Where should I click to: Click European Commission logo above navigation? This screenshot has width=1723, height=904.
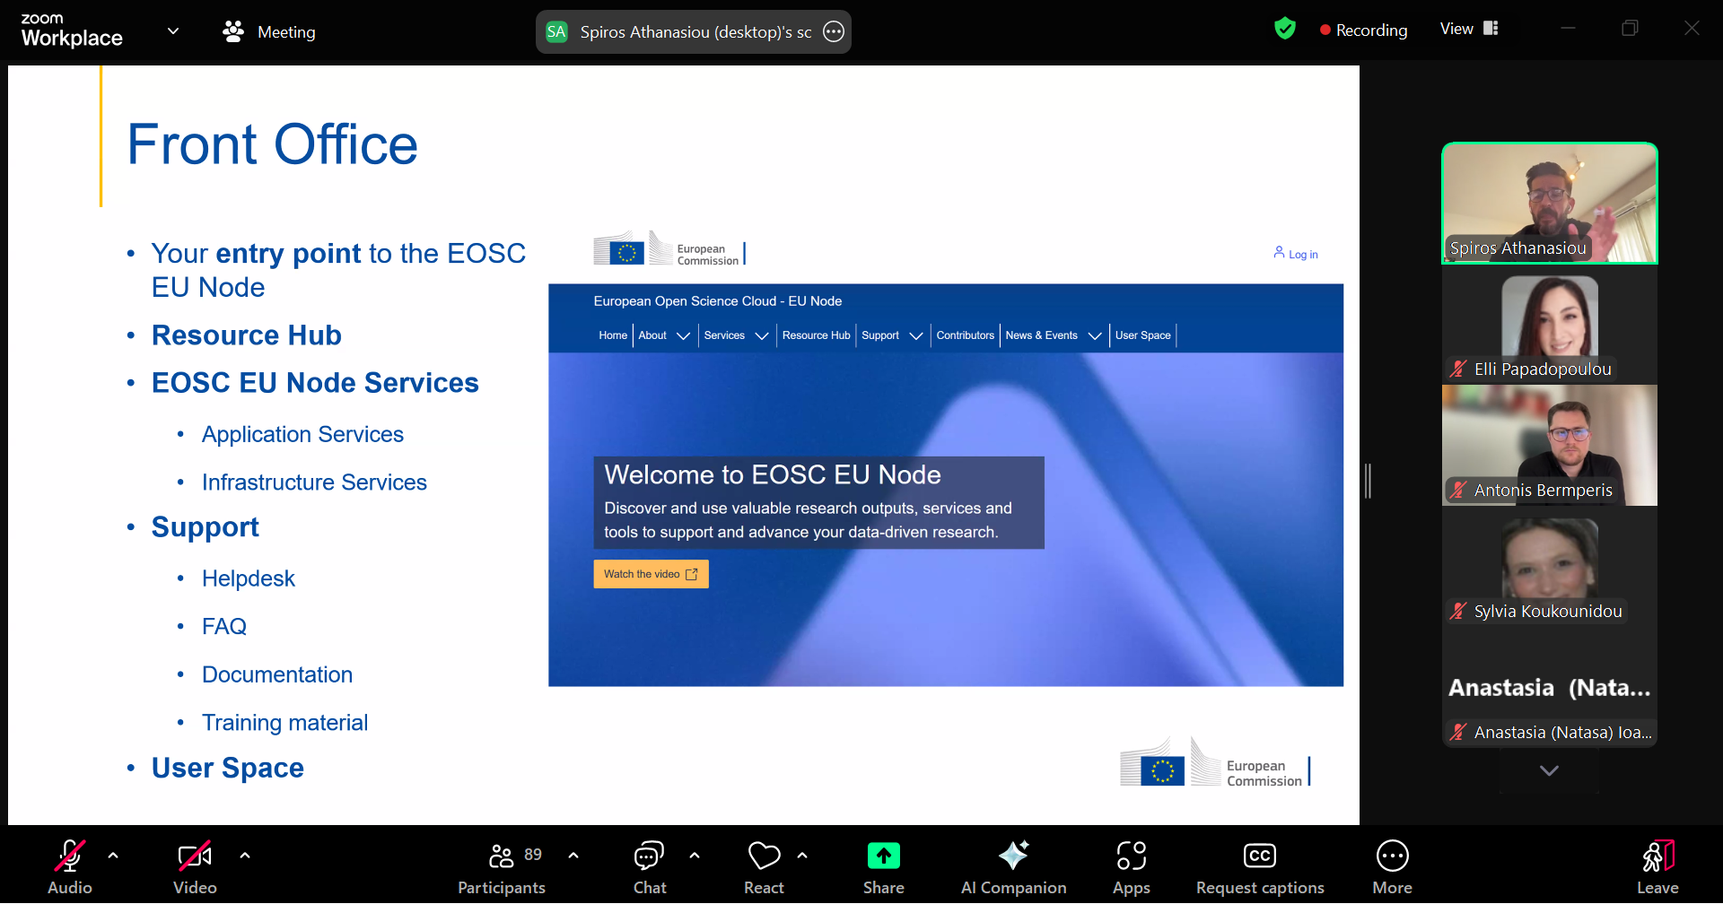point(669,249)
